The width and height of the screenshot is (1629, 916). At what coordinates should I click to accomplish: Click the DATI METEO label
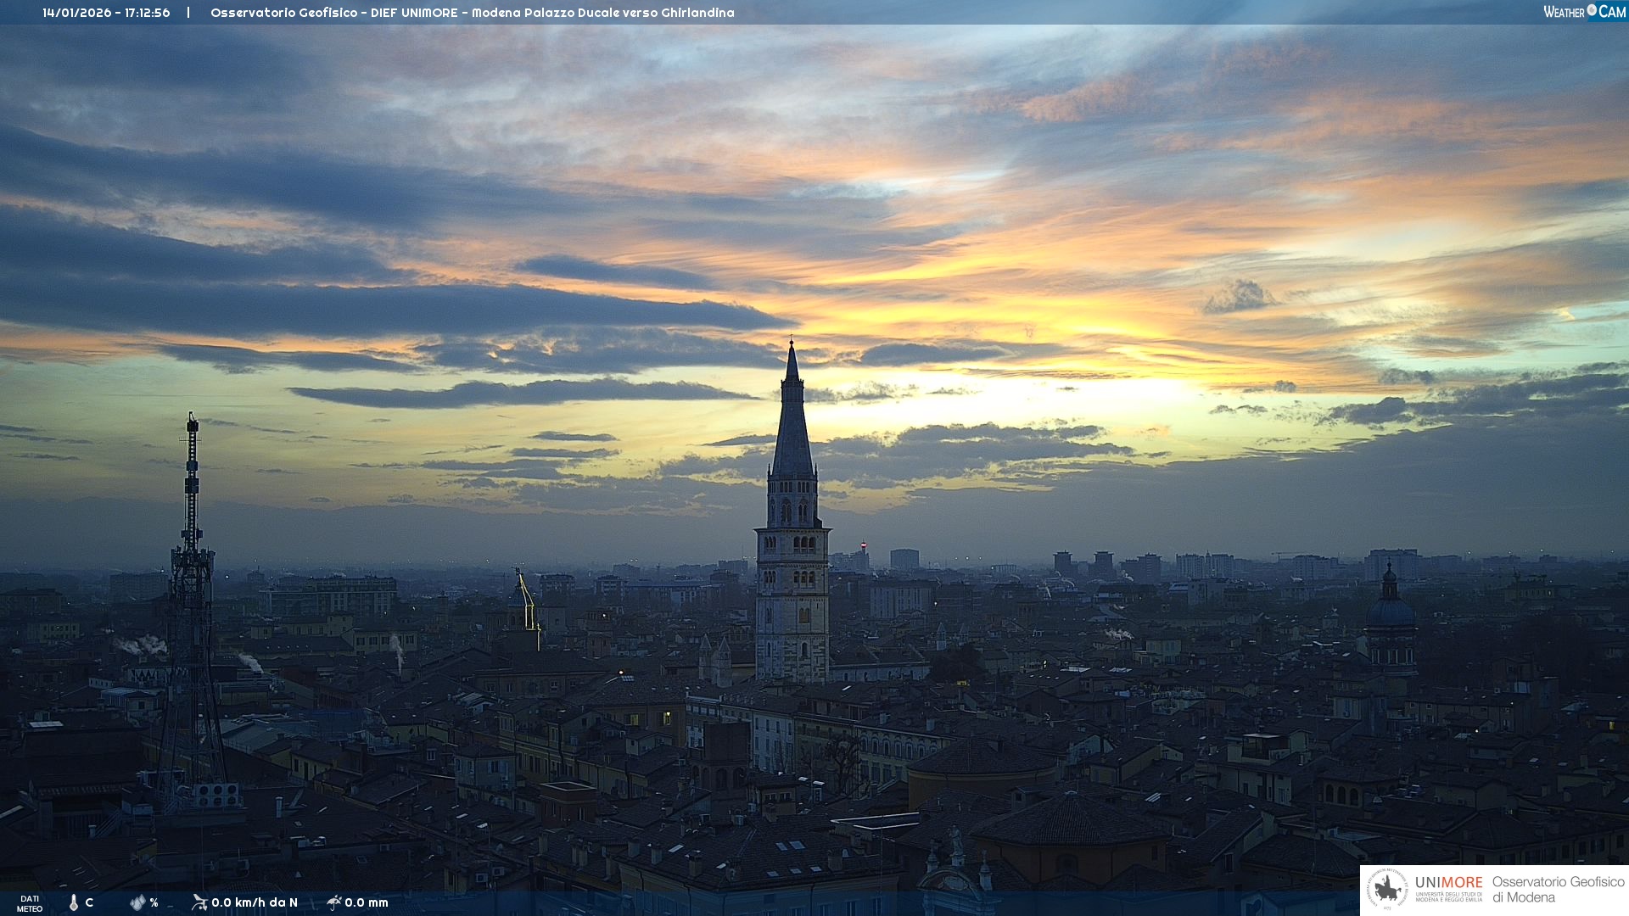[x=30, y=903]
